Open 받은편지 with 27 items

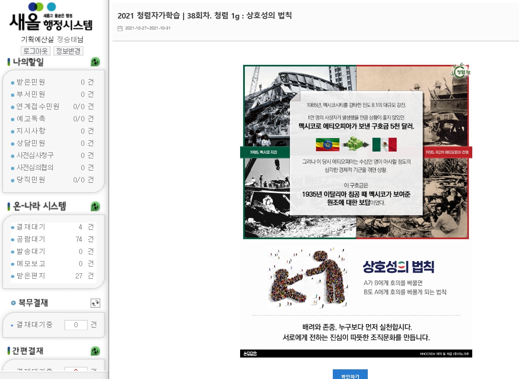coord(31,276)
